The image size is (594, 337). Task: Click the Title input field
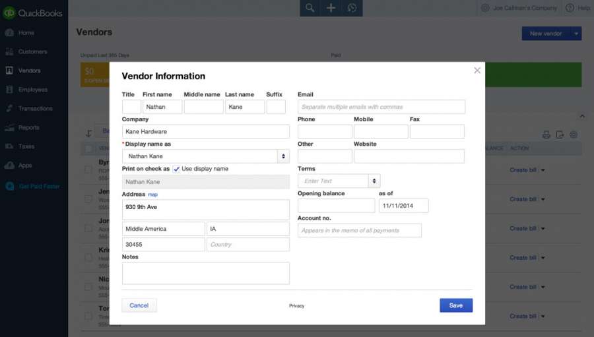pyautogui.click(x=131, y=107)
